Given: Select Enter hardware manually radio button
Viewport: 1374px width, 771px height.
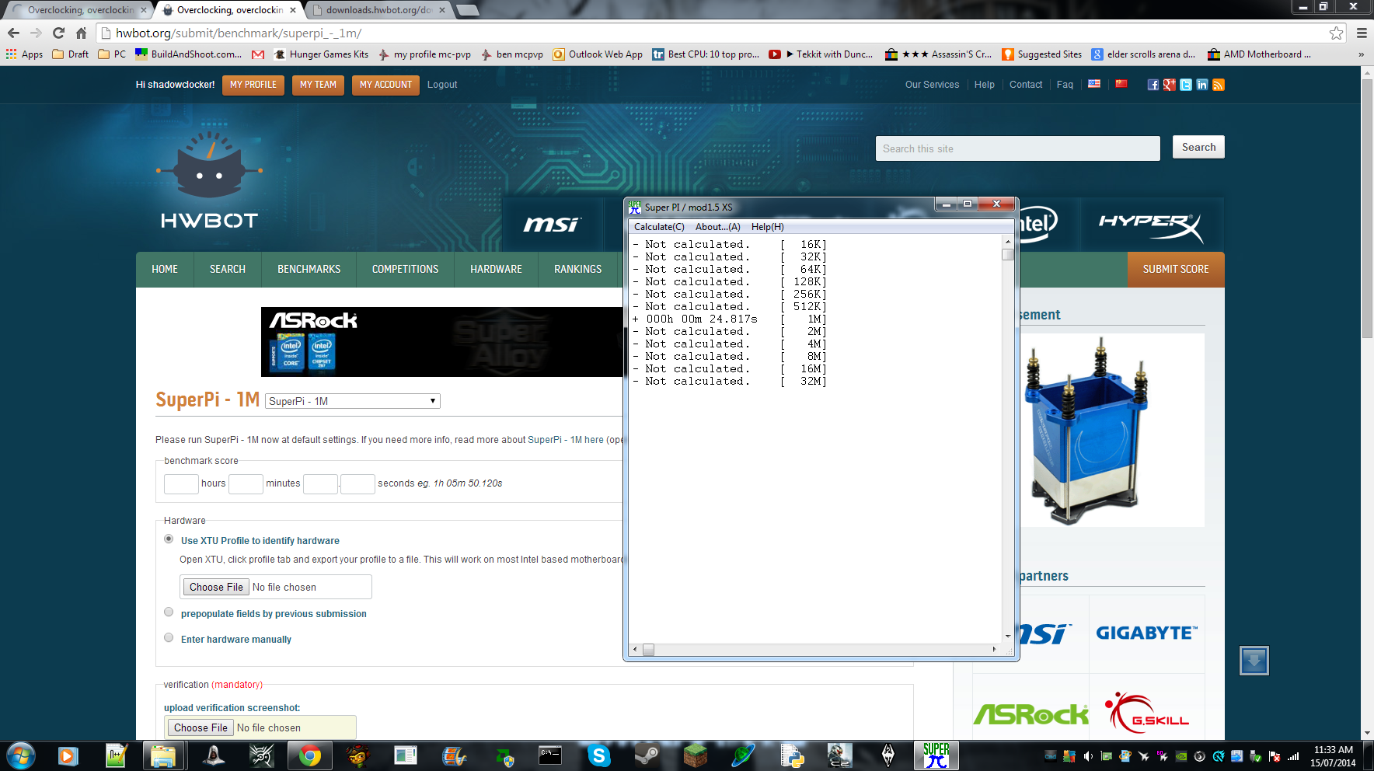Looking at the screenshot, I should (169, 638).
